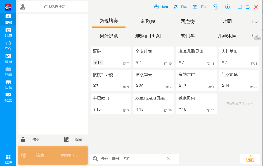Go to previous category page 上页

click(254, 21)
